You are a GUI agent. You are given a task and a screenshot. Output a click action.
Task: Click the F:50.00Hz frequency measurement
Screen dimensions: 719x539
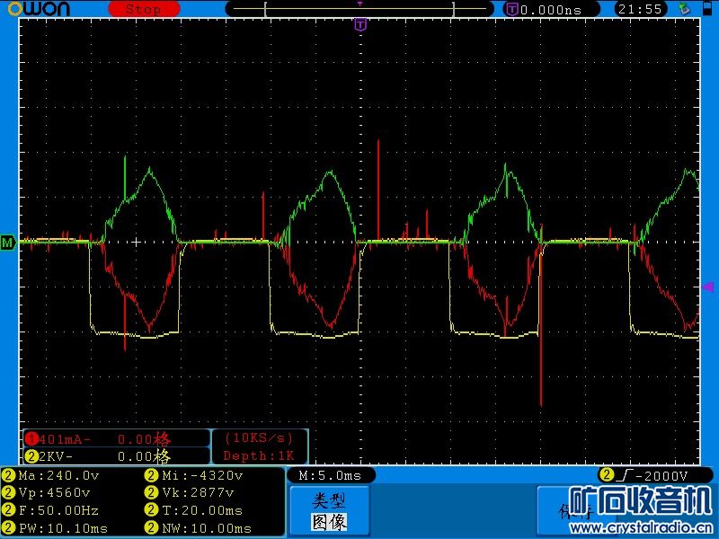tap(56, 510)
